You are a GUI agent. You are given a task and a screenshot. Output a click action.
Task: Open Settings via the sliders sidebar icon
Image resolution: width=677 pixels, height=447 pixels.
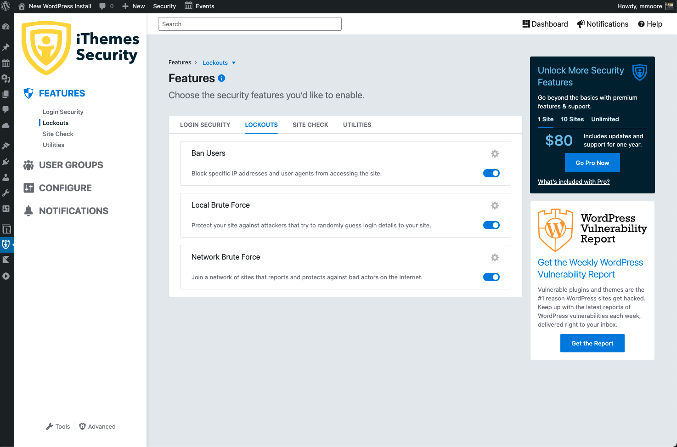tap(6, 208)
